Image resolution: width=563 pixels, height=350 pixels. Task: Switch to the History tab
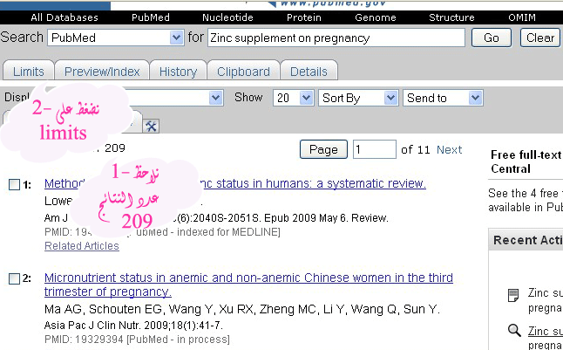point(178,72)
